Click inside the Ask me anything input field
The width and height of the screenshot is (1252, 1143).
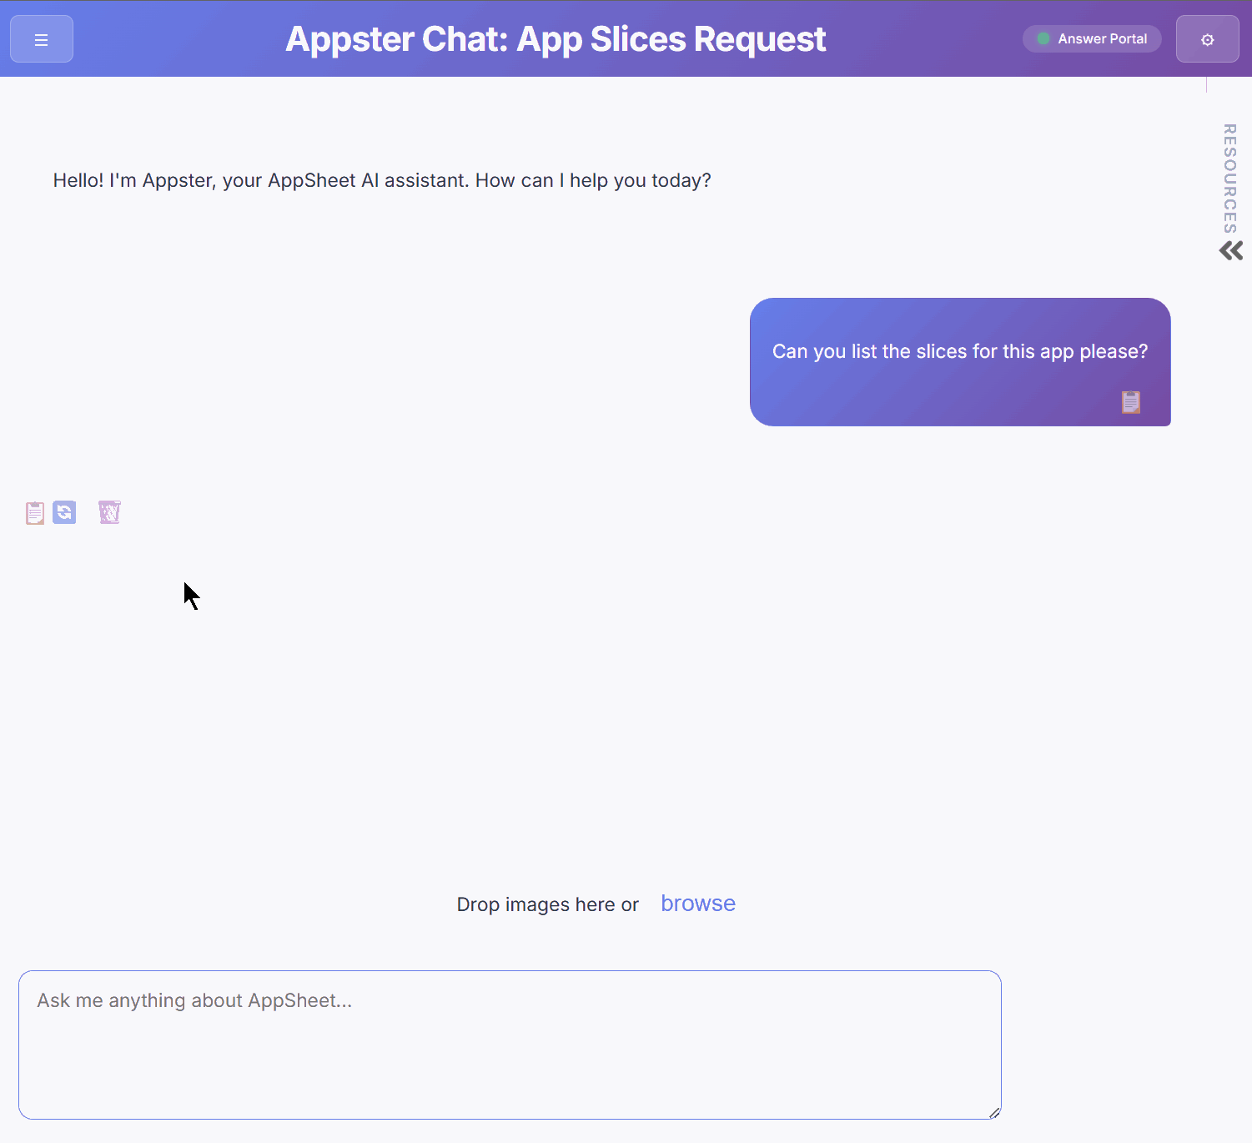pyautogui.click(x=510, y=1043)
